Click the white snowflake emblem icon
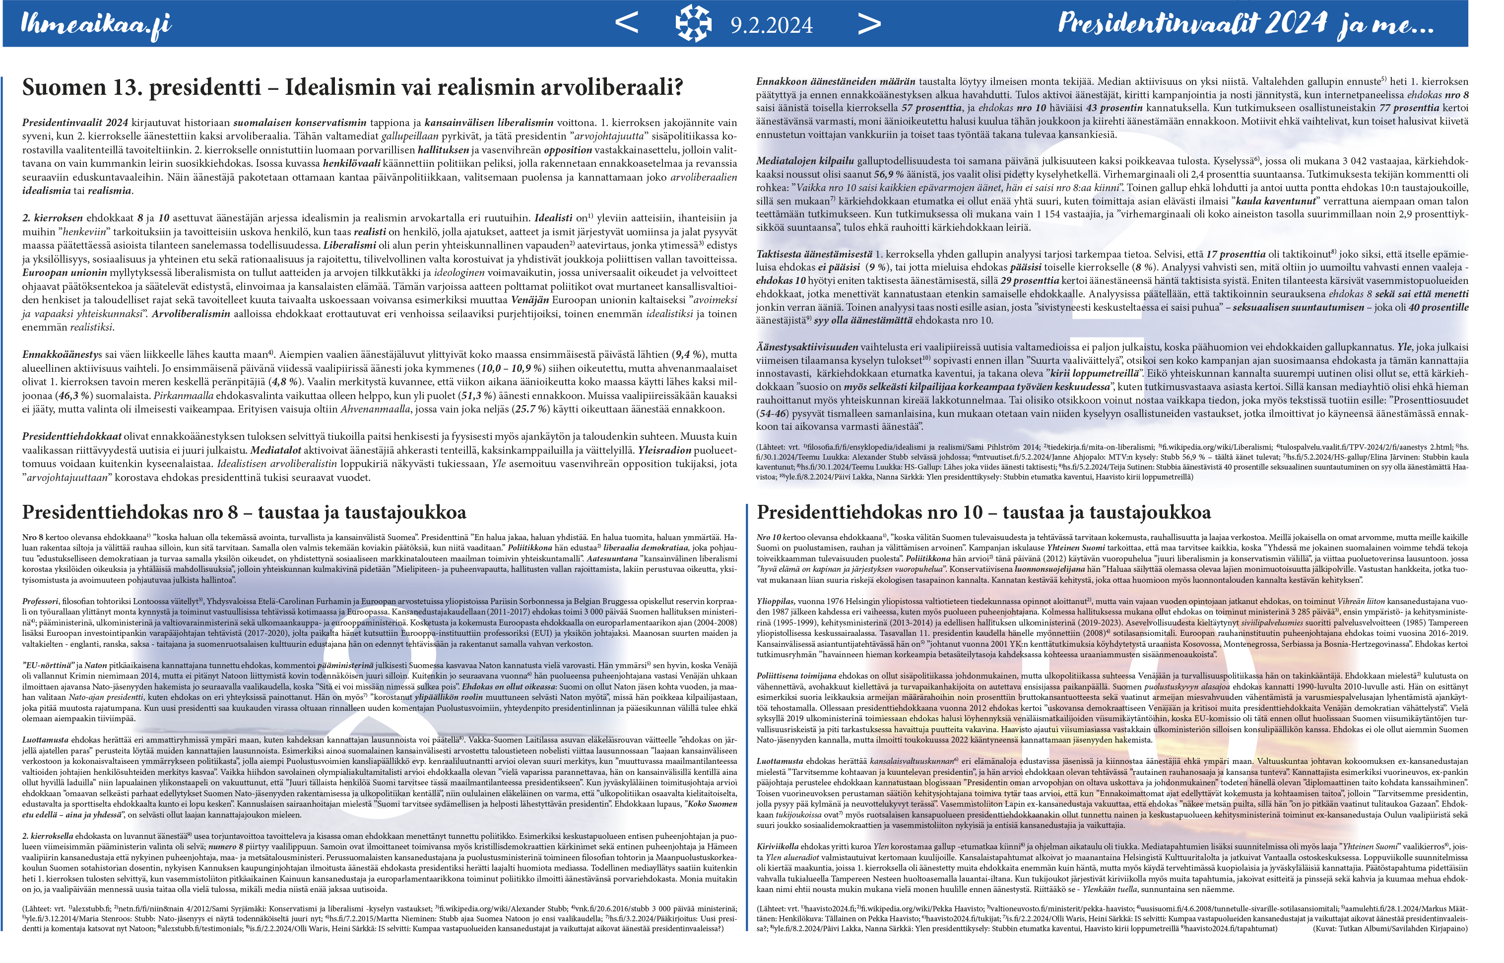Image resolution: width=1504 pixels, height=963 pixels. (693, 24)
